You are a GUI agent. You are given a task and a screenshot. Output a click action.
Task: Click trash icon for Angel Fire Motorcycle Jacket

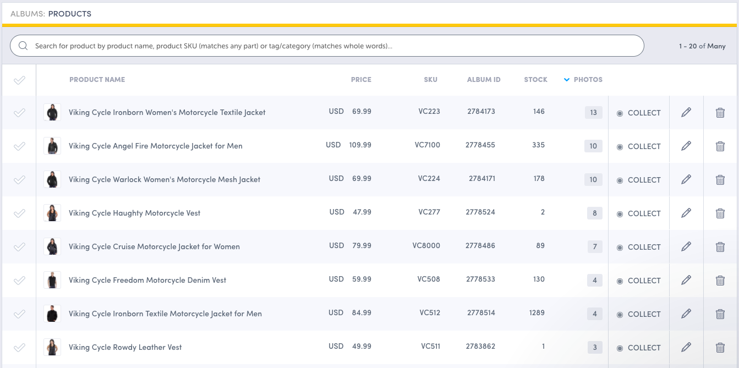(x=720, y=146)
